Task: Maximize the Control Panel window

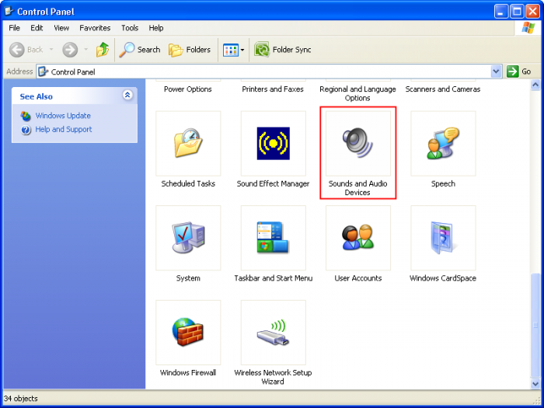Action: [x=517, y=12]
